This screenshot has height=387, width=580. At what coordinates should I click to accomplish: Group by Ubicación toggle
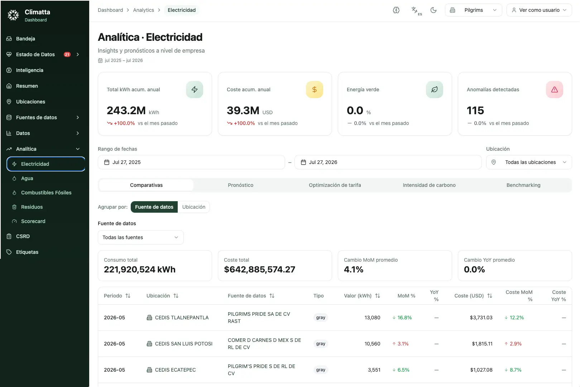pyautogui.click(x=194, y=207)
